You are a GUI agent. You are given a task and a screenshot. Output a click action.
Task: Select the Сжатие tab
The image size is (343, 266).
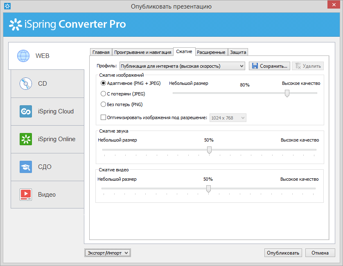pyautogui.click(x=184, y=52)
